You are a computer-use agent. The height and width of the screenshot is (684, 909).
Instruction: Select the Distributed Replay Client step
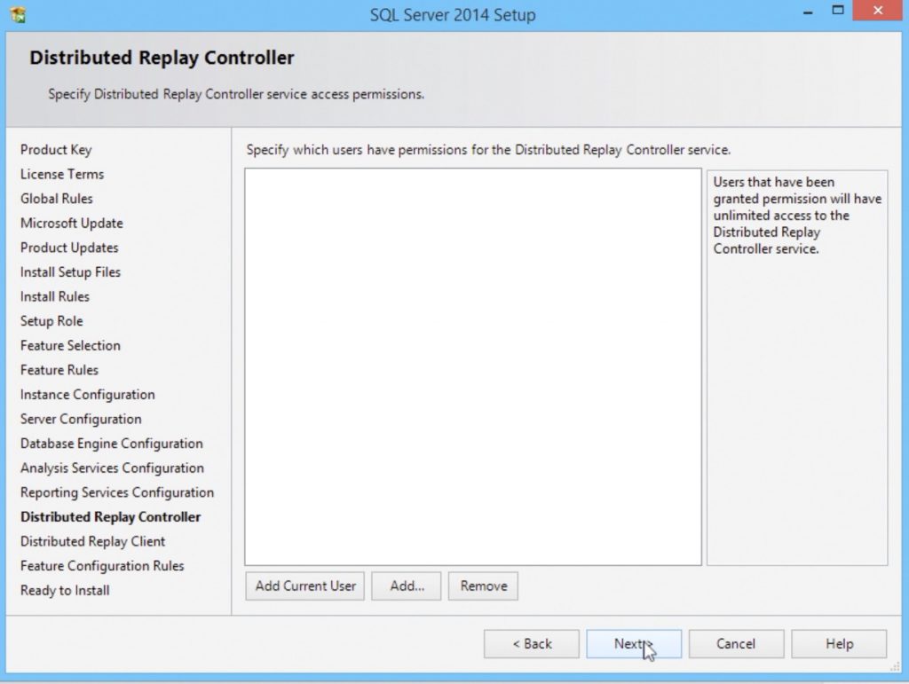click(x=92, y=541)
